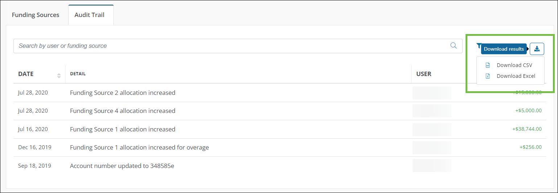Select Account number updated to 348585e row

pyautogui.click(x=279, y=166)
